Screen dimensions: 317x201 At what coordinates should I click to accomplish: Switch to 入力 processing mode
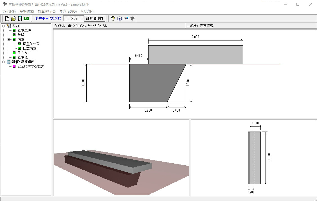click(x=74, y=19)
